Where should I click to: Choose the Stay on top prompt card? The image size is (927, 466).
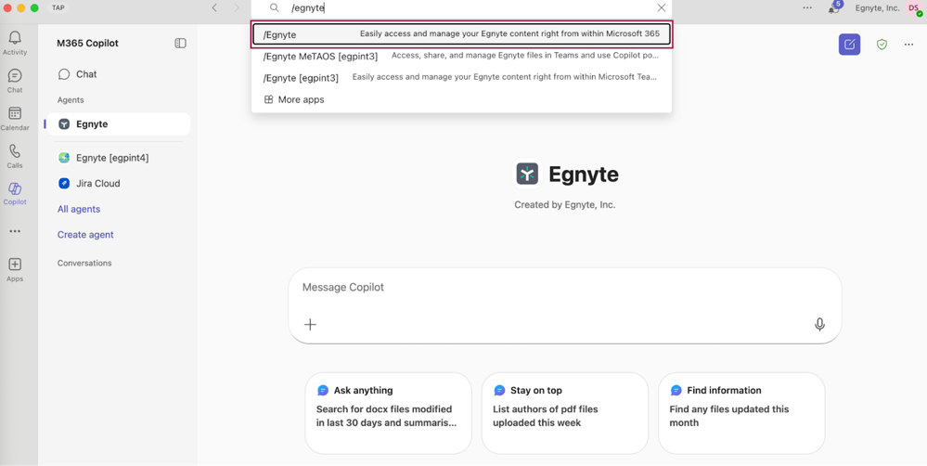[x=564, y=413]
